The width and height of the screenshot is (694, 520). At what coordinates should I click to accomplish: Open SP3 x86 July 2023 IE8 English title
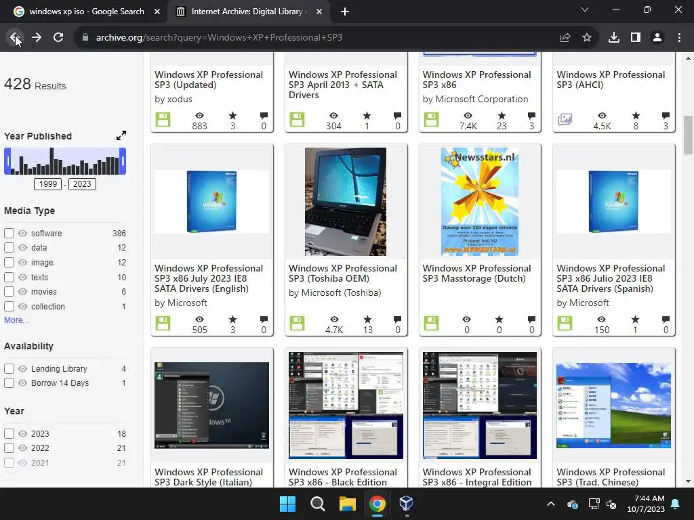[209, 278]
